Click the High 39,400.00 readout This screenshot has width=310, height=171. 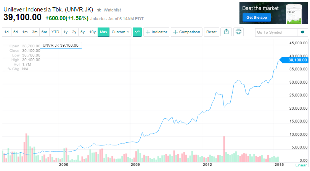tap(26, 60)
